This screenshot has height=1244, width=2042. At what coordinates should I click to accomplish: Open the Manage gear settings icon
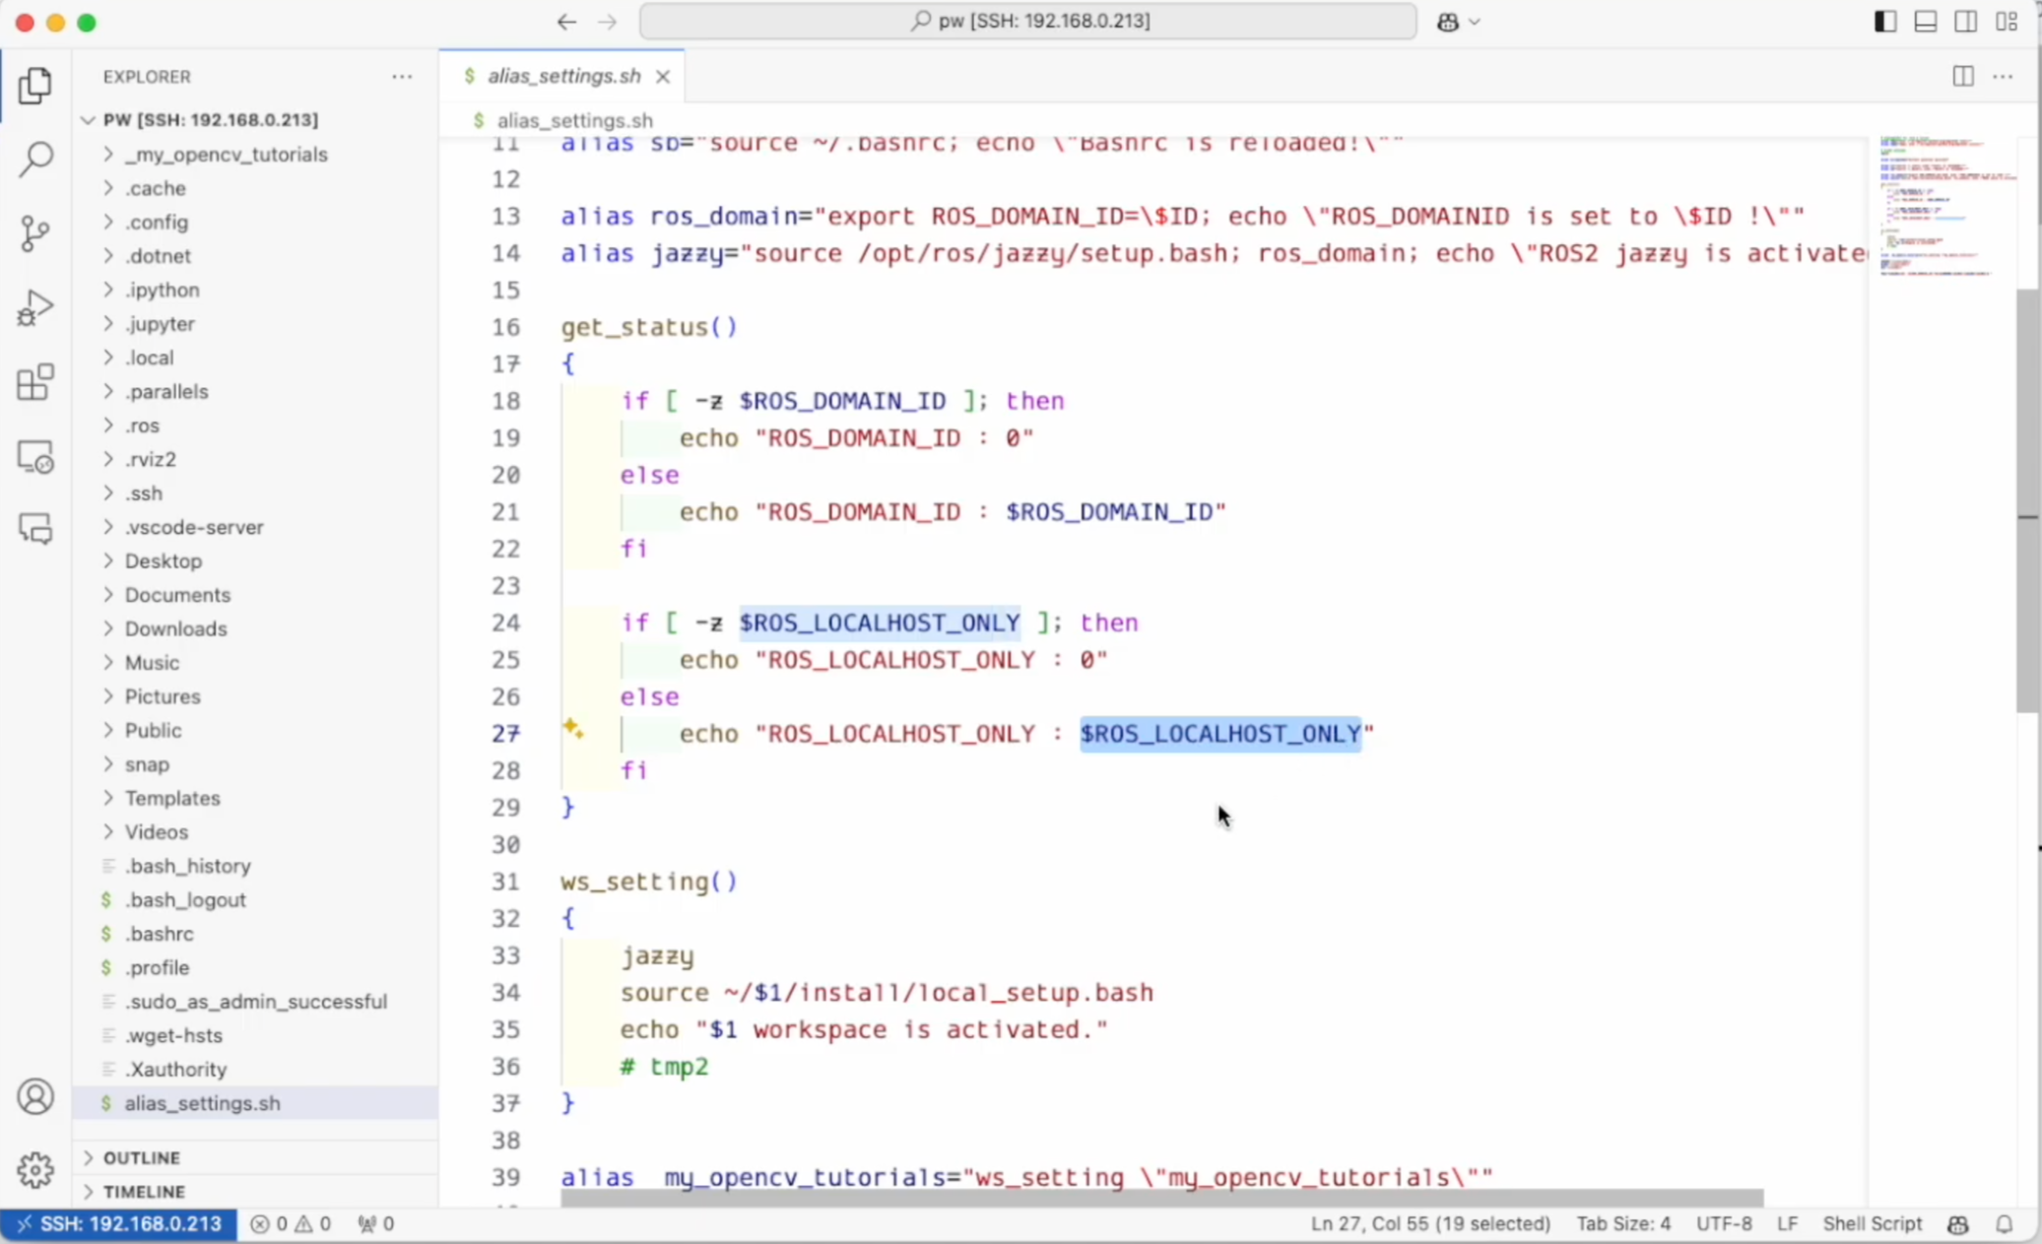click(35, 1169)
